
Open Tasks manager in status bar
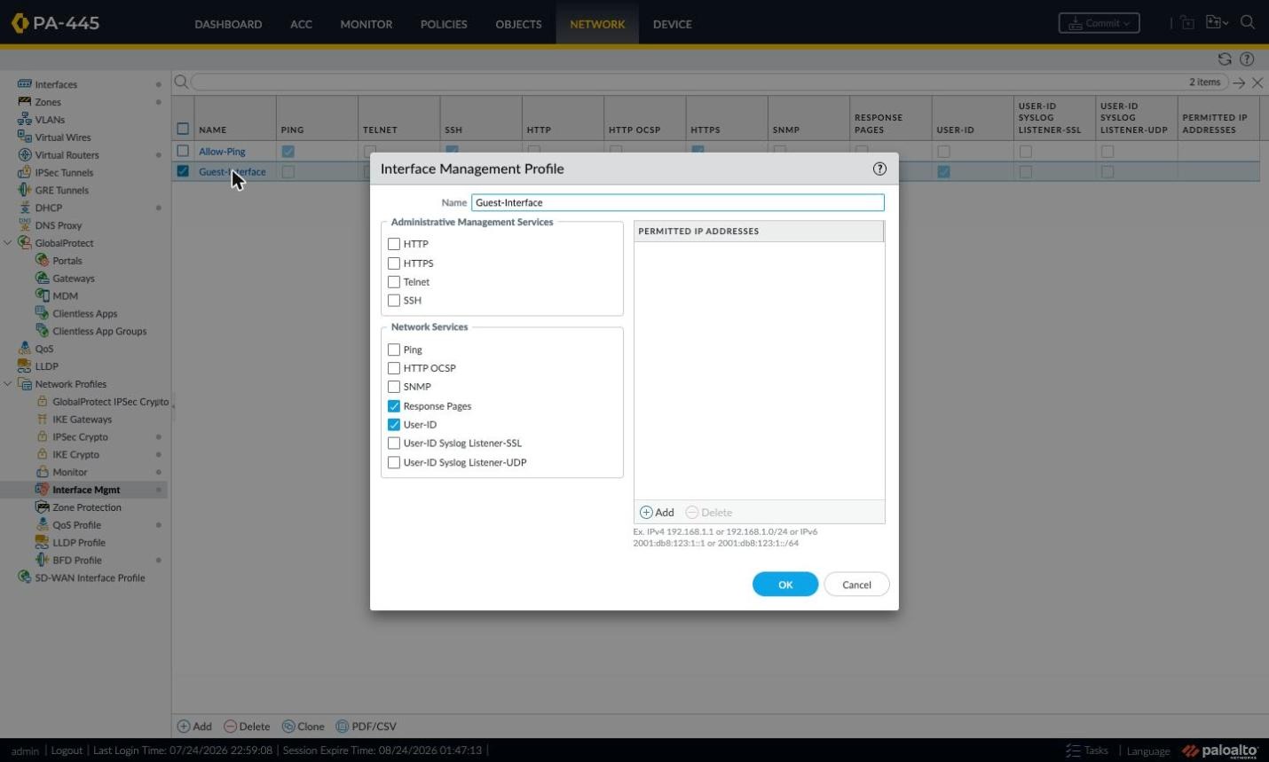click(1087, 750)
